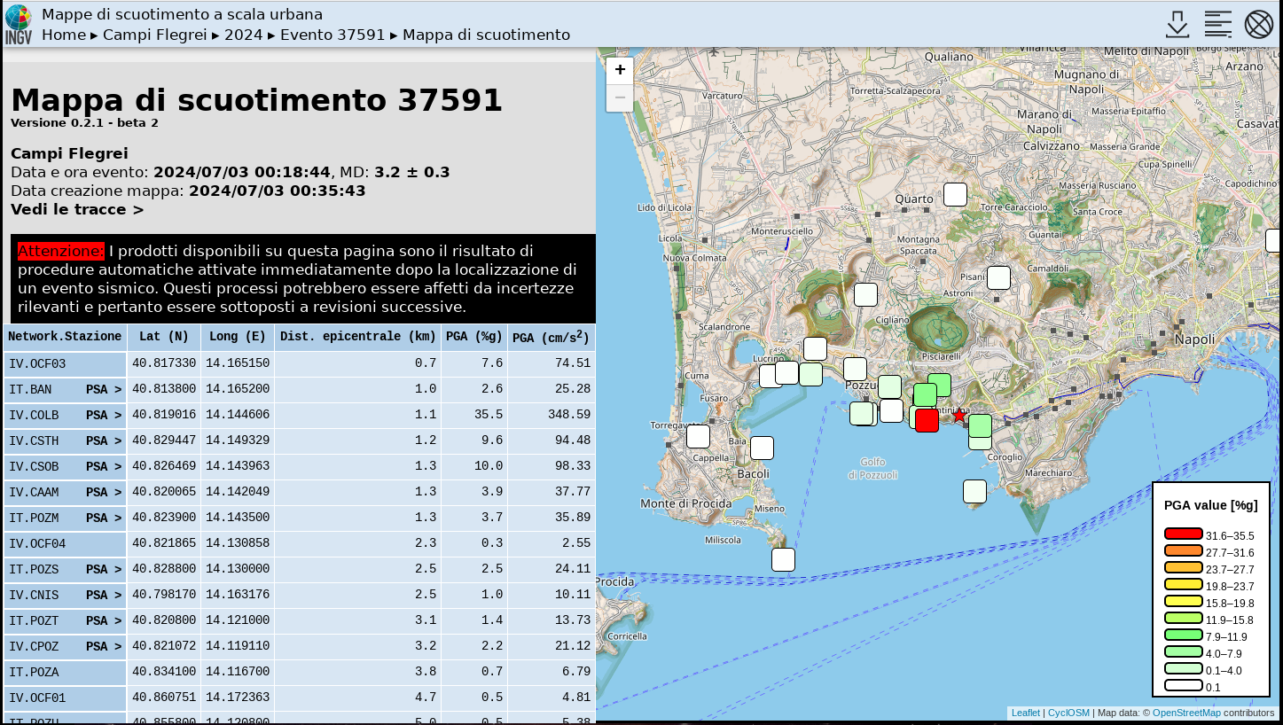Open the Leaflet attribution link
1283x725 pixels.
pyautogui.click(x=1025, y=713)
